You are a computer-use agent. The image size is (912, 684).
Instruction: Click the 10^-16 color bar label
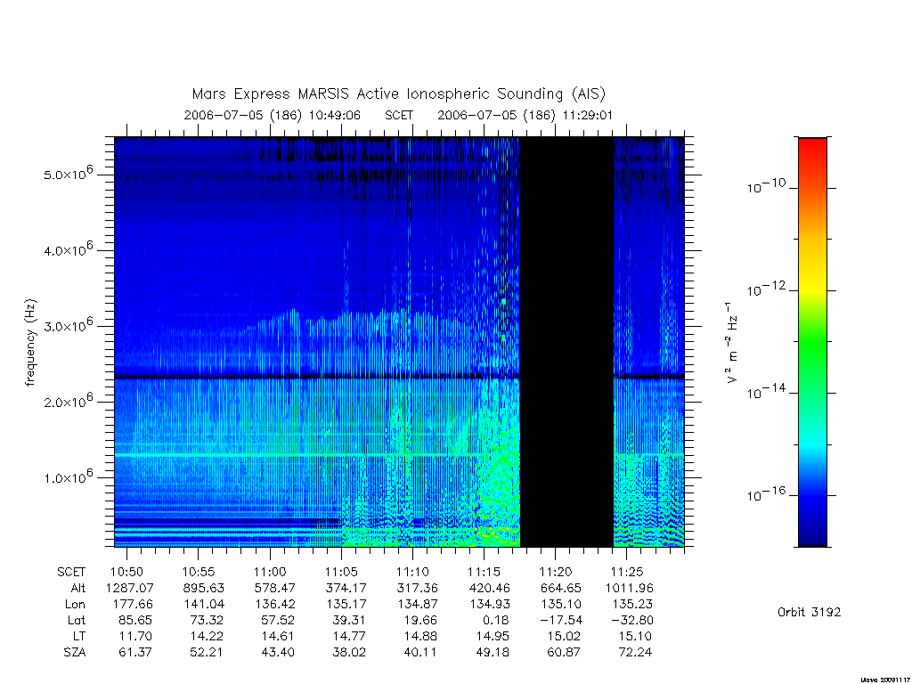point(765,494)
